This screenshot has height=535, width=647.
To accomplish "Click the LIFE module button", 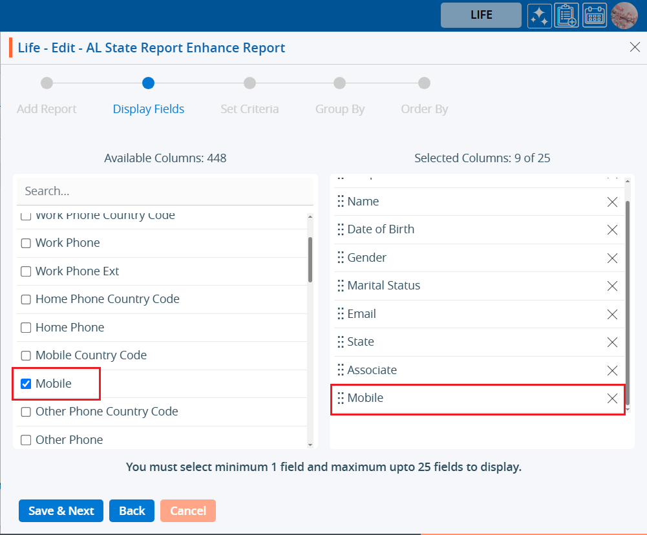I will 481,16.
